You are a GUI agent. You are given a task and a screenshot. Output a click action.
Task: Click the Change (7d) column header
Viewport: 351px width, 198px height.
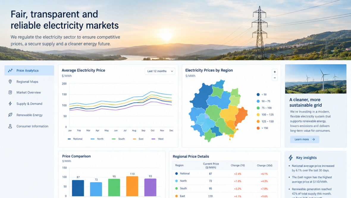pyautogui.click(x=238, y=165)
